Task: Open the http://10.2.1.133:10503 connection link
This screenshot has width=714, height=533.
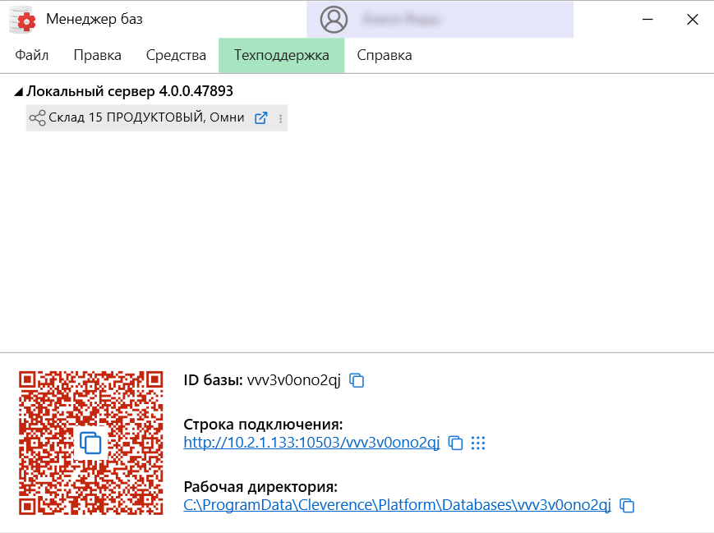Action: tap(311, 443)
